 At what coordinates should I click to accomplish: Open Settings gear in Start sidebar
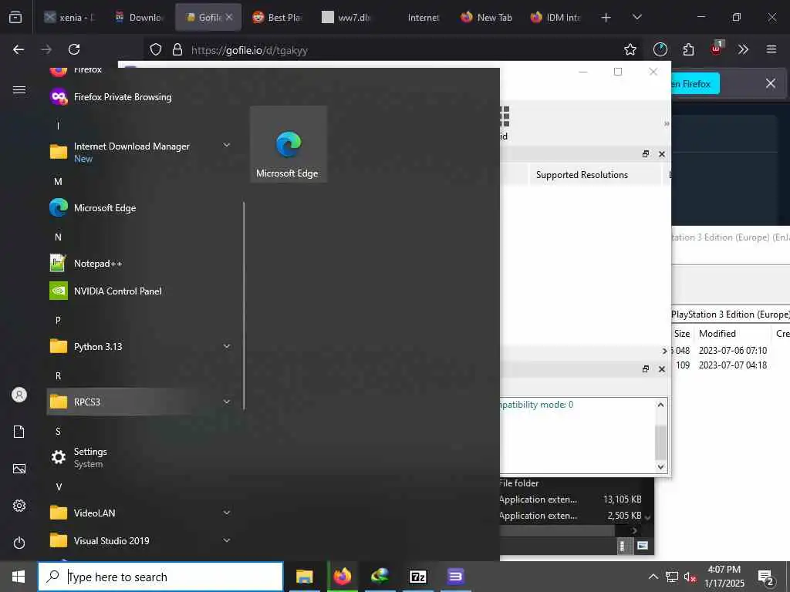click(x=19, y=506)
